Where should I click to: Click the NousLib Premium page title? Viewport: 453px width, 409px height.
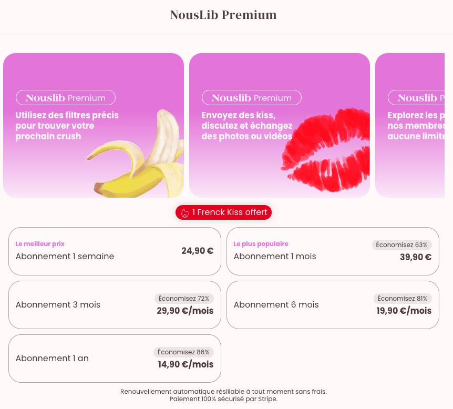click(x=223, y=15)
